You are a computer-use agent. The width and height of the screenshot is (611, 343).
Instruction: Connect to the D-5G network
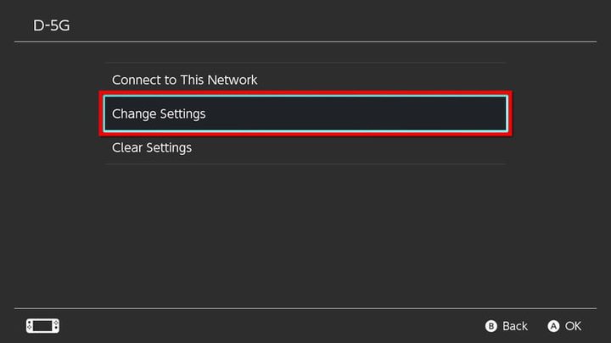tap(185, 80)
